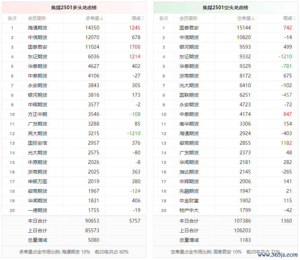The height and width of the screenshot is (260, 300).
Task: Click short 总量增减 value 1183
Action: click(x=245, y=240)
